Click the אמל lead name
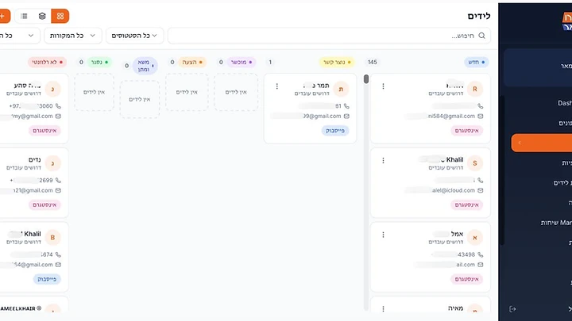The image size is (572, 321). [x=457, y=234]
